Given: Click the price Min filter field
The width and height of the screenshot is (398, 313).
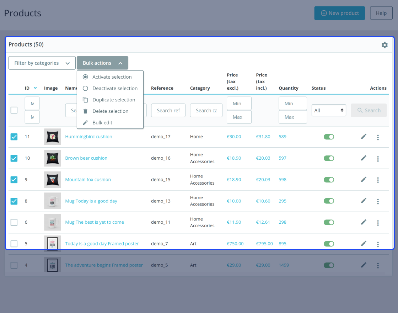Looking at the screenshot, I should tap(239, 104).
